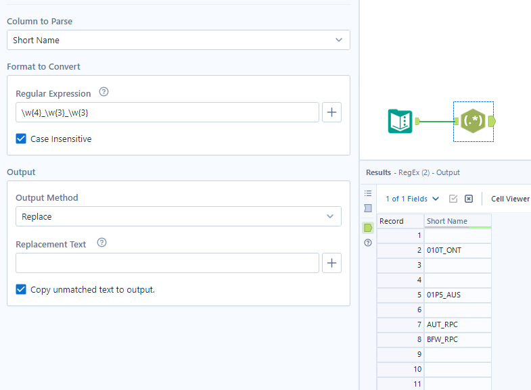
Task: Select the Input Data tool on canvas
Action: [400, 121]
